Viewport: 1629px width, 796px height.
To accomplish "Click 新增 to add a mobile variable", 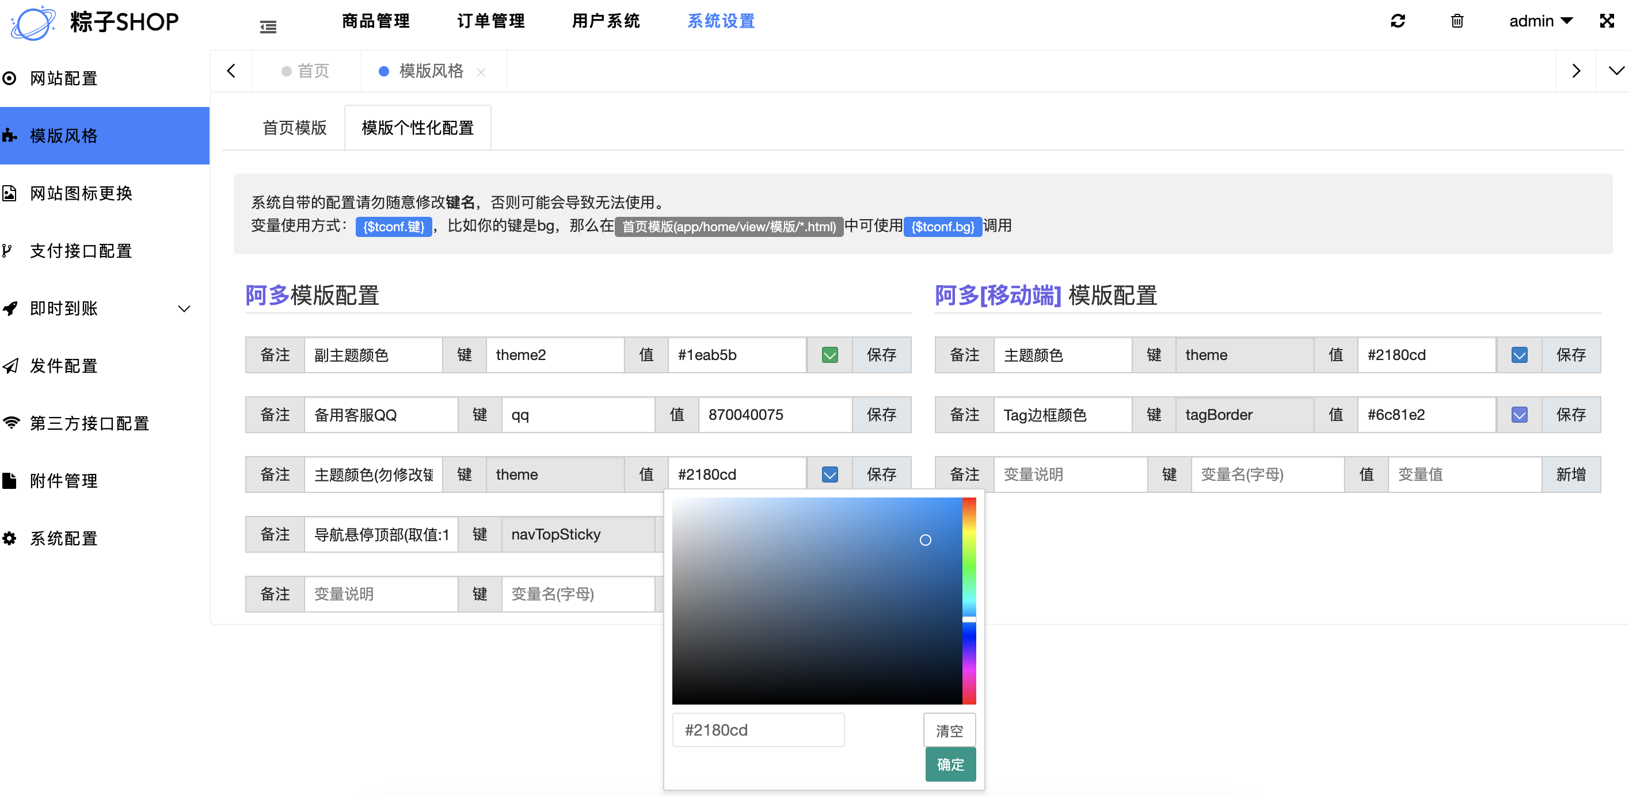I will pyautogui.click(x=1571, y=474).
